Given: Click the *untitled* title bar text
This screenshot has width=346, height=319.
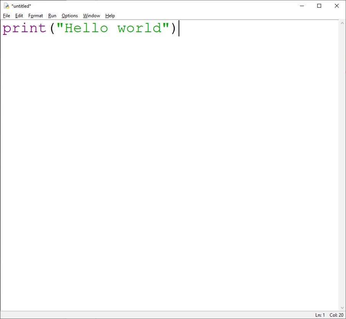Looking at the screenshot, I should pyautogui.click(x=21, y=6).
